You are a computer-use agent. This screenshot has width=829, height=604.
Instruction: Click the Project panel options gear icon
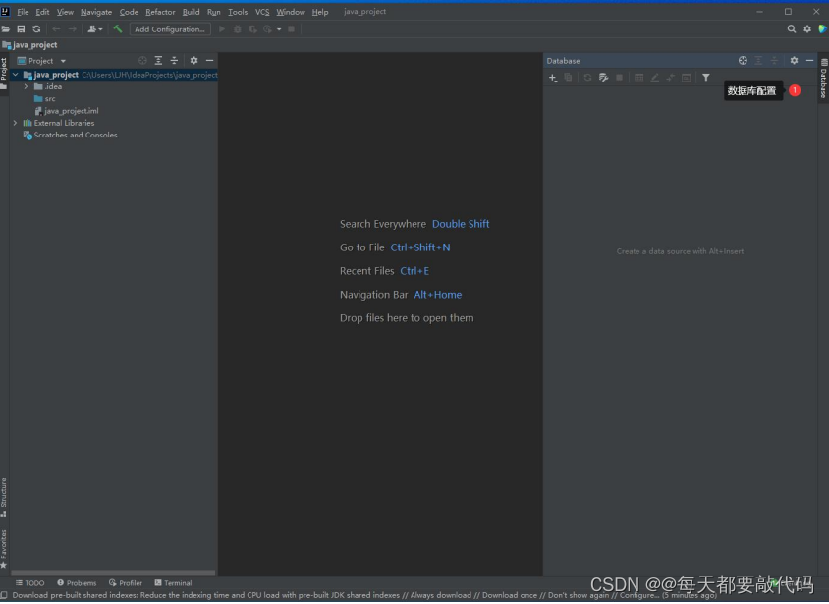point(193,60)
